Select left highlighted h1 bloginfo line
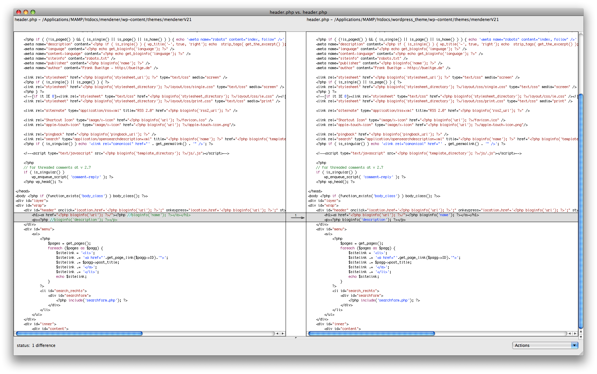The height and width of the screenshot is (374, 597). click(x=111, y=215)
